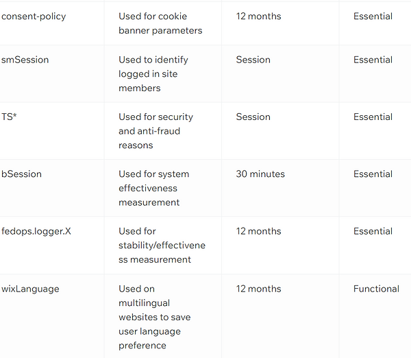Select 12 months duration for fedops.logger.X
The height and width of the screenshot is (358, 411).
tap(258, 231)
